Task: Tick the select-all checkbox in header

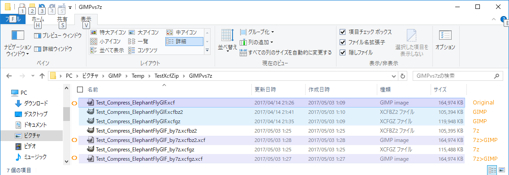Action: [80, 90]
